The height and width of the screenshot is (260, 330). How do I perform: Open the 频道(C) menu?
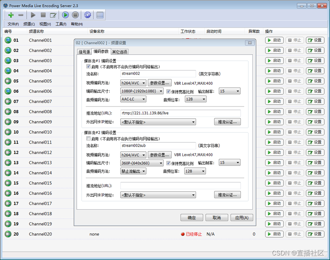click(x=29, y=24)
